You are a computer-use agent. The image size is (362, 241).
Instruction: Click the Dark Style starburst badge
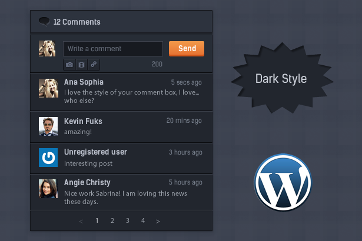pos(282,78)
